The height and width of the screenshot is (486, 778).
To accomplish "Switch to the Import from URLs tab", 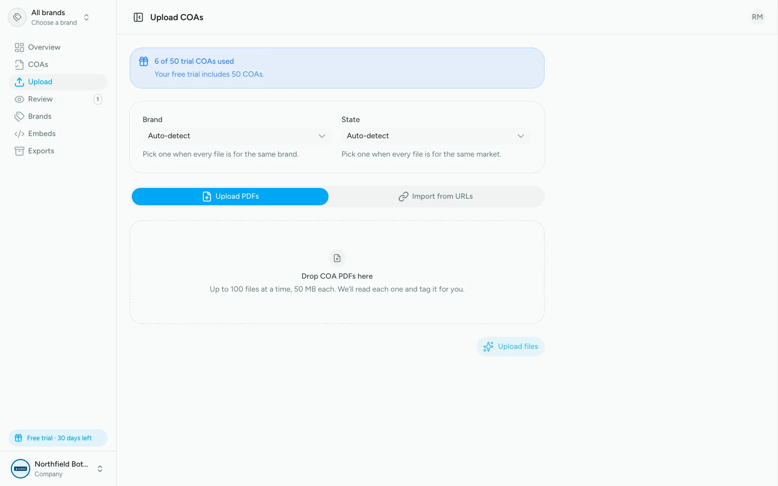I will [435, 197].
